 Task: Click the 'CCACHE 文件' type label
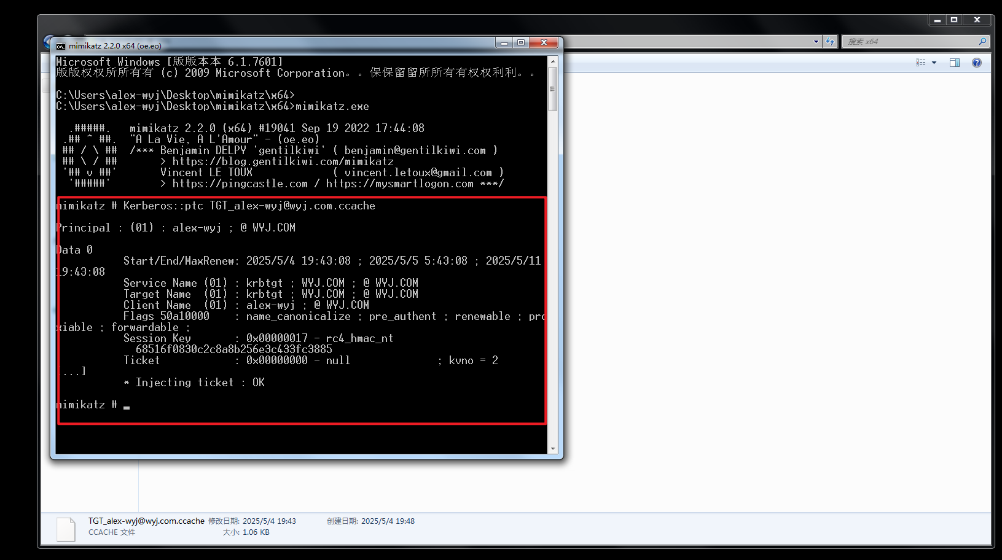tap(112, 532)
